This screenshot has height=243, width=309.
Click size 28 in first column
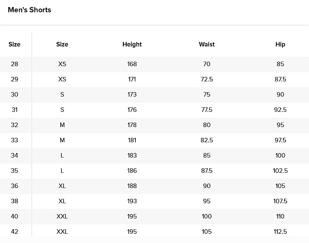pos(15,64)
